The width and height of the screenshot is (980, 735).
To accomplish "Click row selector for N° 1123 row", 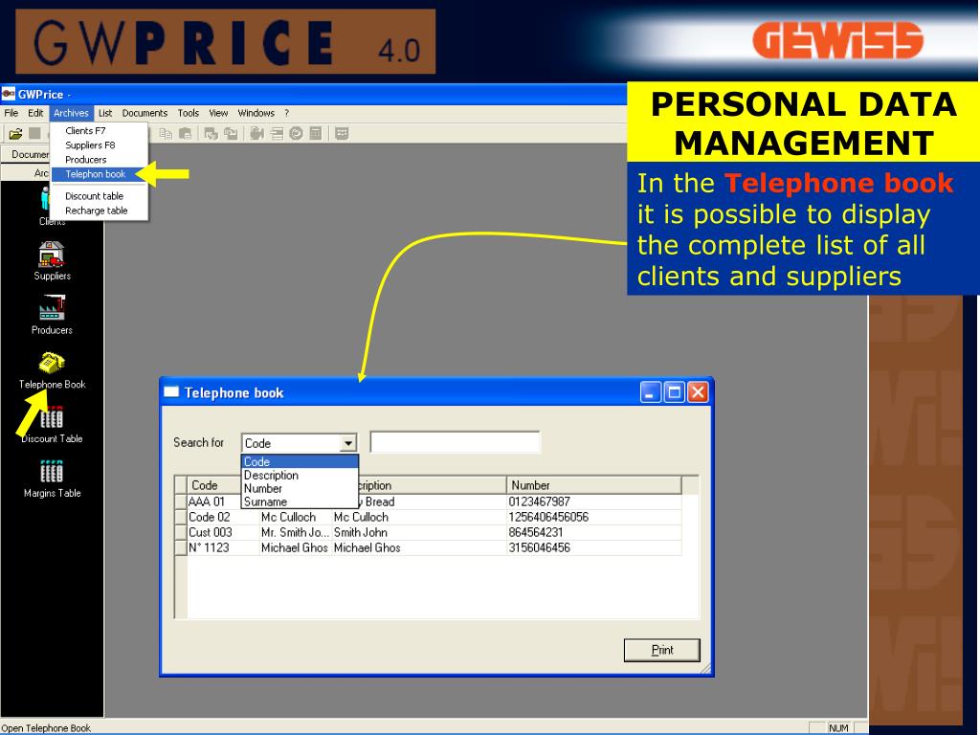I will pos(181,547).
